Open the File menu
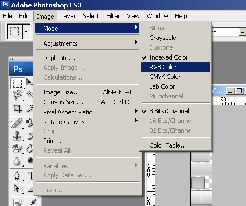Image resolution: width=246 pixels, height=206 pixels. coord(7,16)
